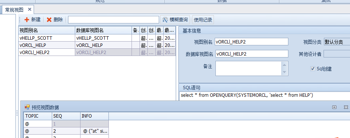This screenshot has height=138, width=350.
Task: Close the 预览视图数据 preview window
Action: click(345, 107)
